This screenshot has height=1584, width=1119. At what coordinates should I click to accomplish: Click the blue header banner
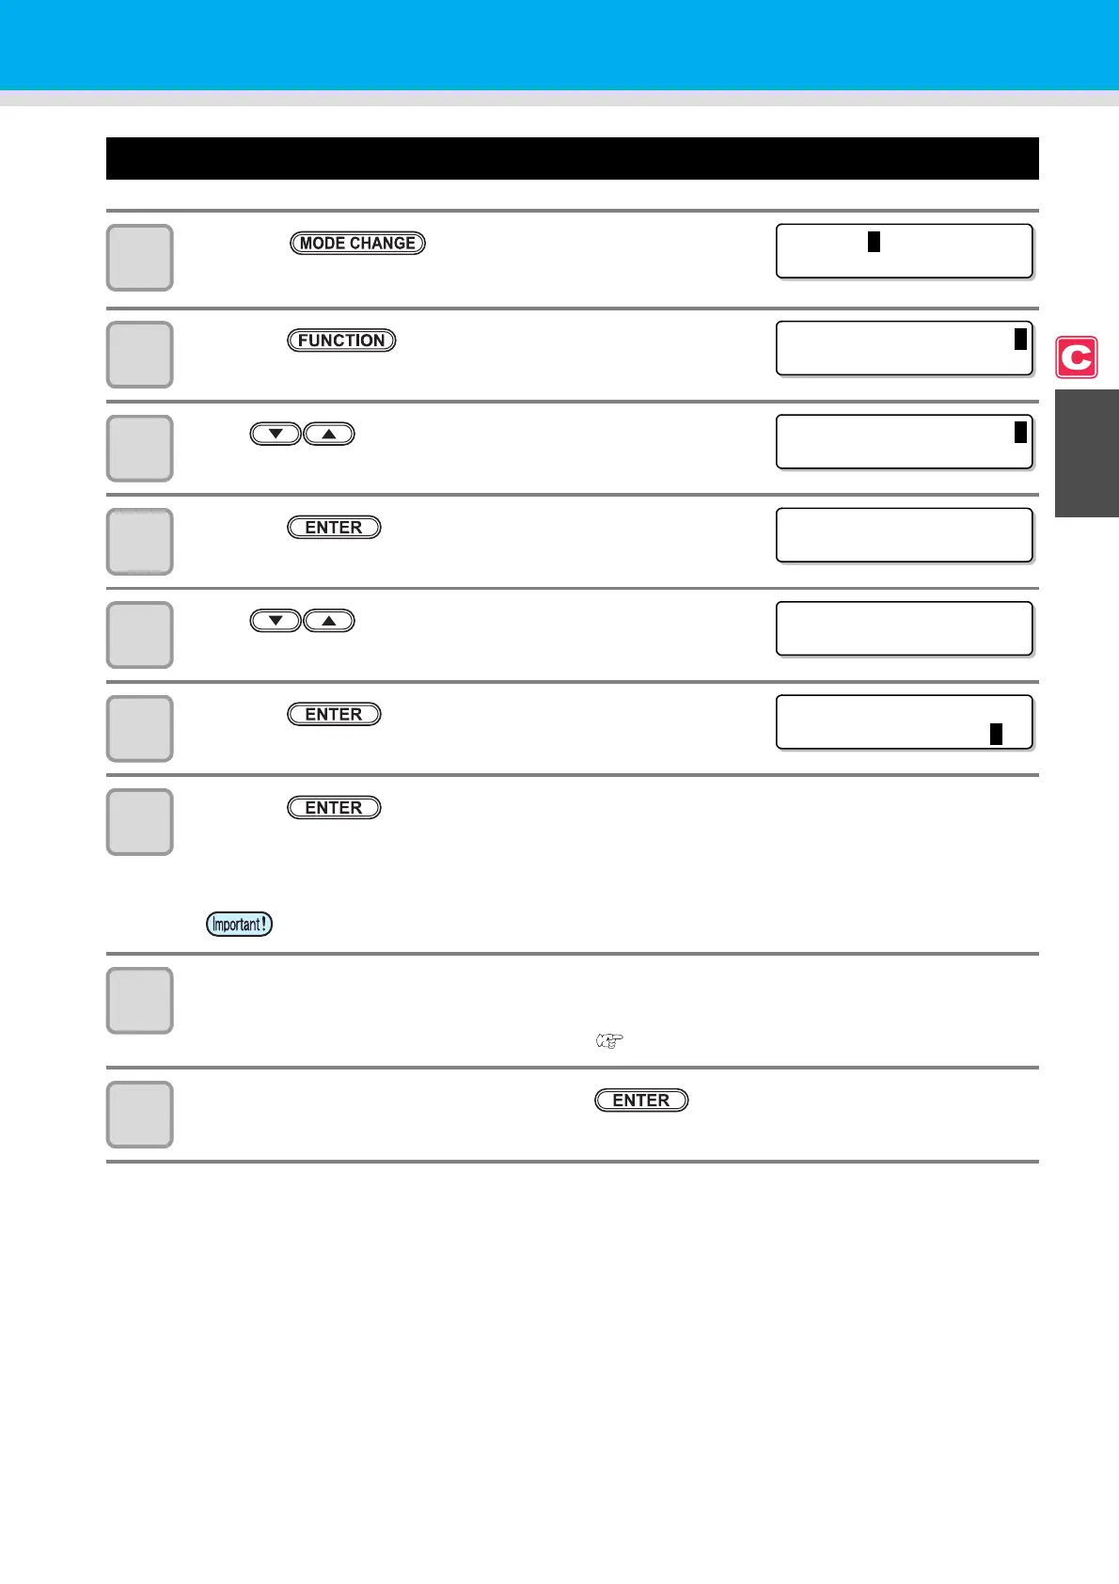(x=559, y=45)
